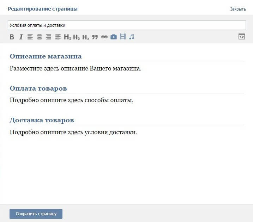Click the heading Доставка товаров

pyautogui.click(x=42, y=120)
